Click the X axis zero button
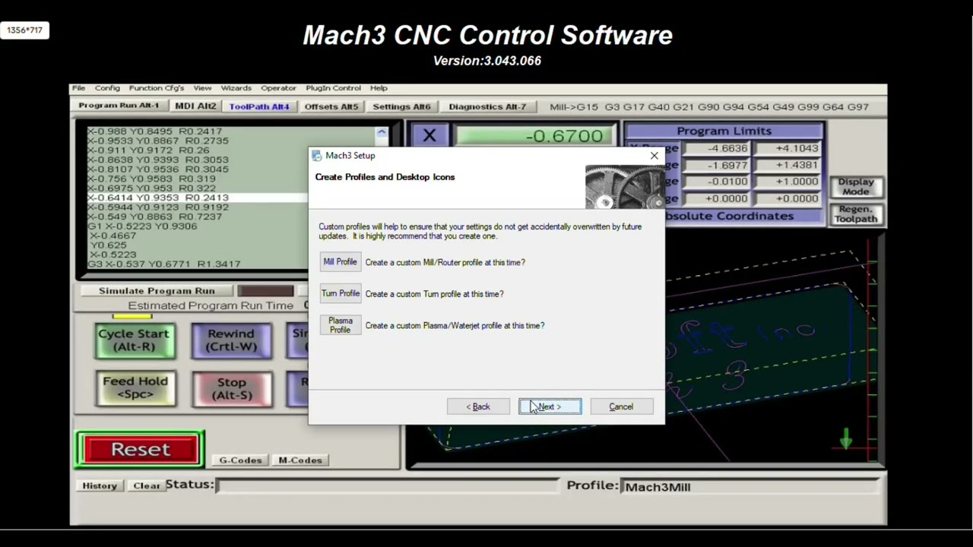Screen dimensions: 973x547 pos(429,136)
